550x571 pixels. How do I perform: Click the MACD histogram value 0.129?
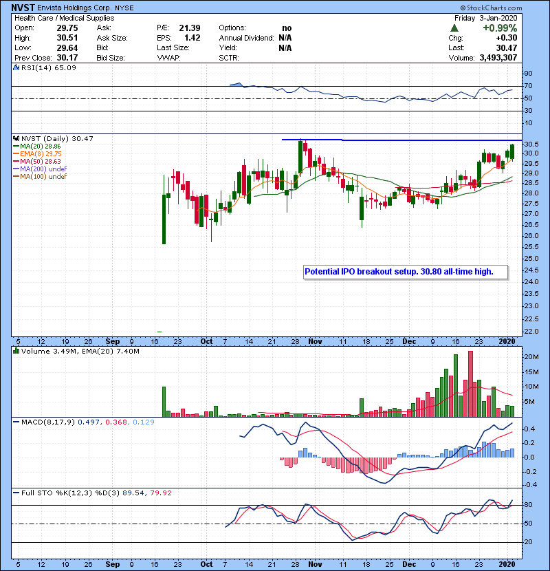point(144,422)
